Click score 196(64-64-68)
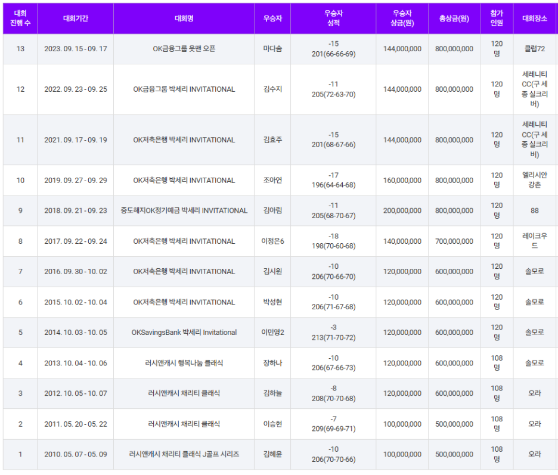Screen dimensions: 558x475 coord(333,185)
